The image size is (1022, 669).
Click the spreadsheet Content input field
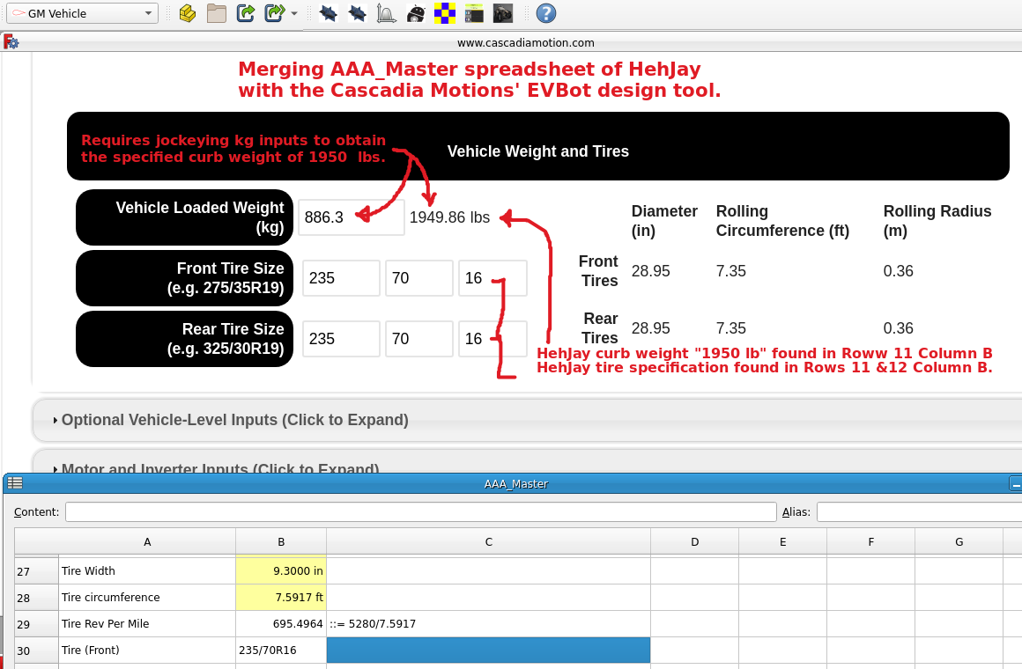(x=420, y=512)
